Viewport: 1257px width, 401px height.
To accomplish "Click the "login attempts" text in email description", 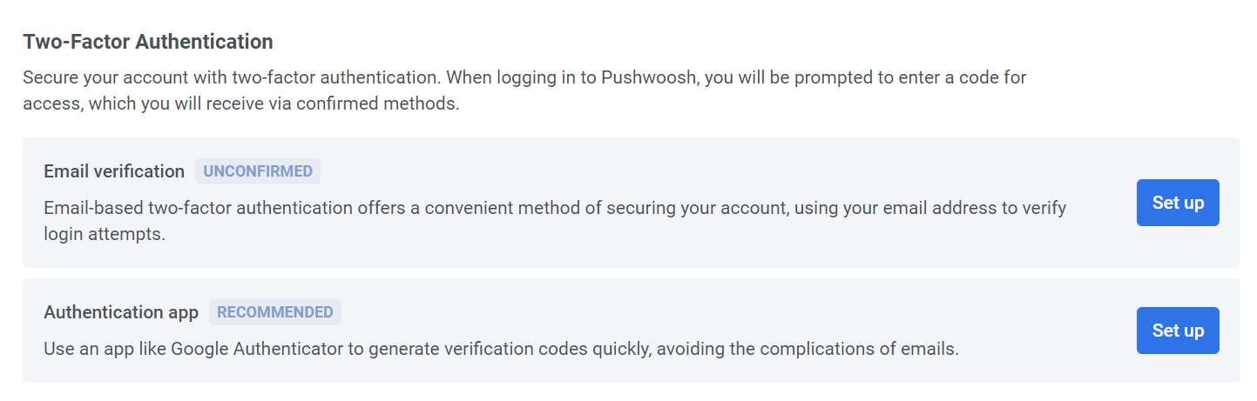I will click(x=104, y=234).
